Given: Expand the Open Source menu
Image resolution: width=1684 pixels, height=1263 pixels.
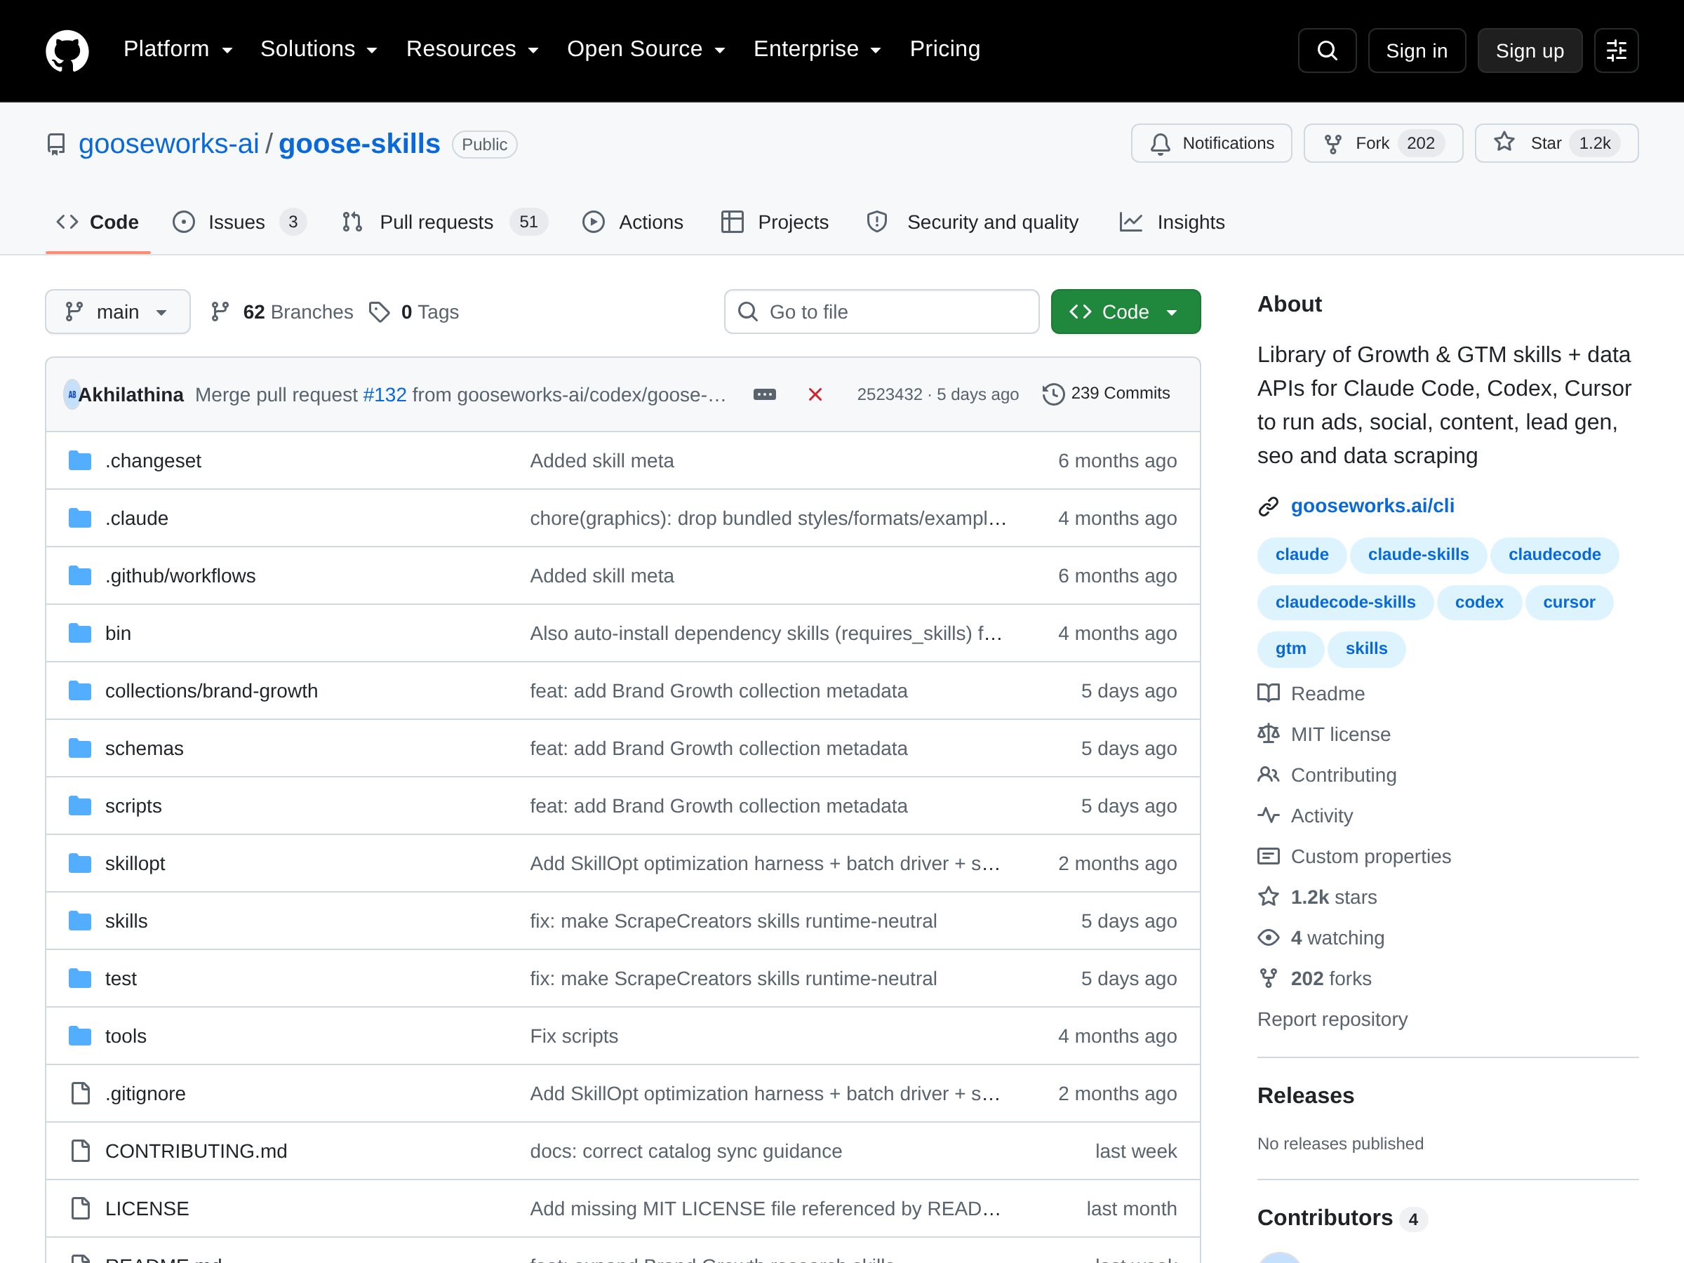Looking at the screenshot, I should pos(646,50).
